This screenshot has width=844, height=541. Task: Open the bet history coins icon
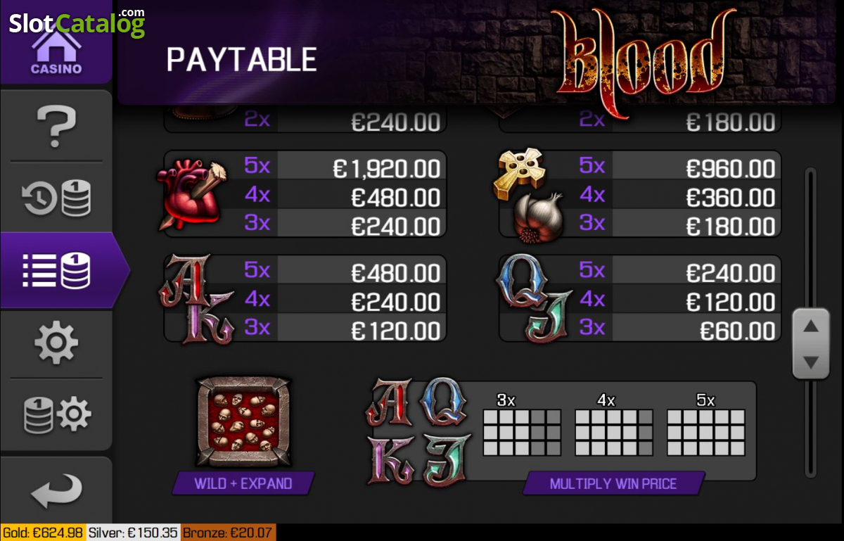(56, 198)
